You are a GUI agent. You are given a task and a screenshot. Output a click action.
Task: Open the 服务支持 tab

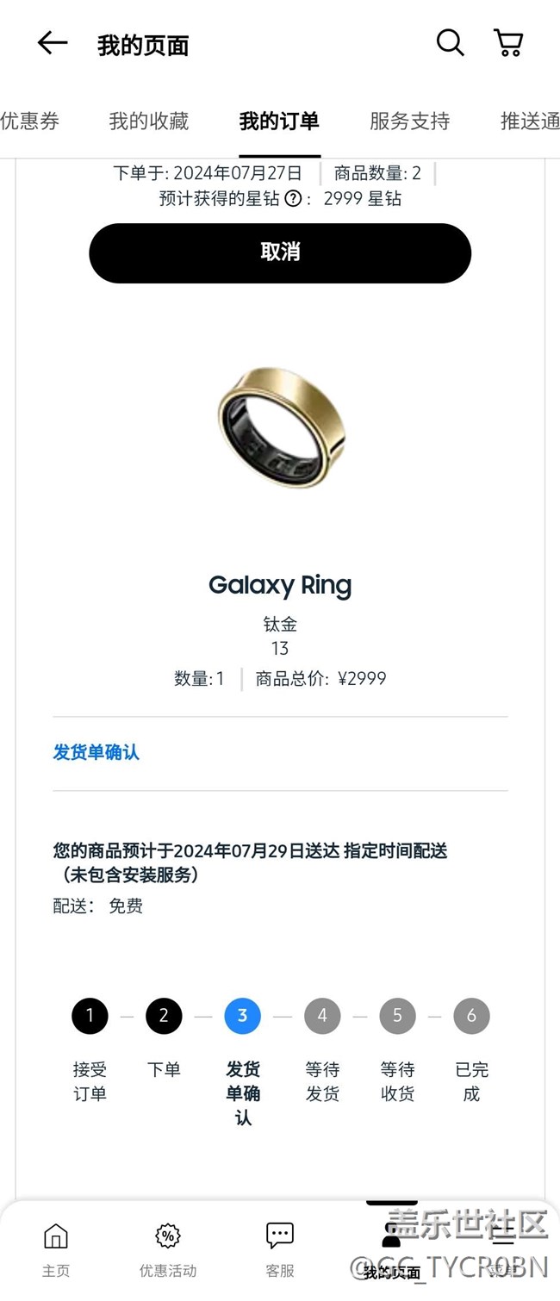409,121
